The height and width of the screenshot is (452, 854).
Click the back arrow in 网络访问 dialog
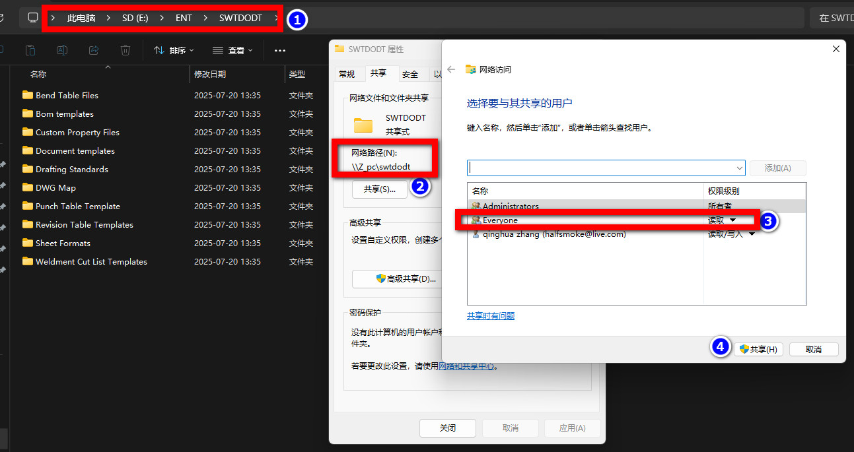point(452,69)
